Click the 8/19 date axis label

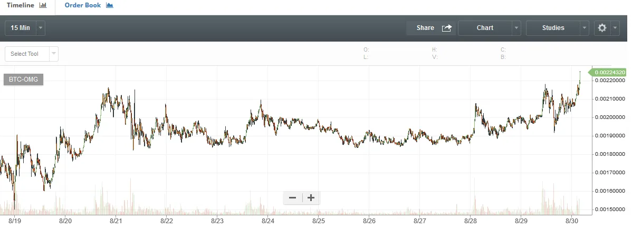pos(15,221)
